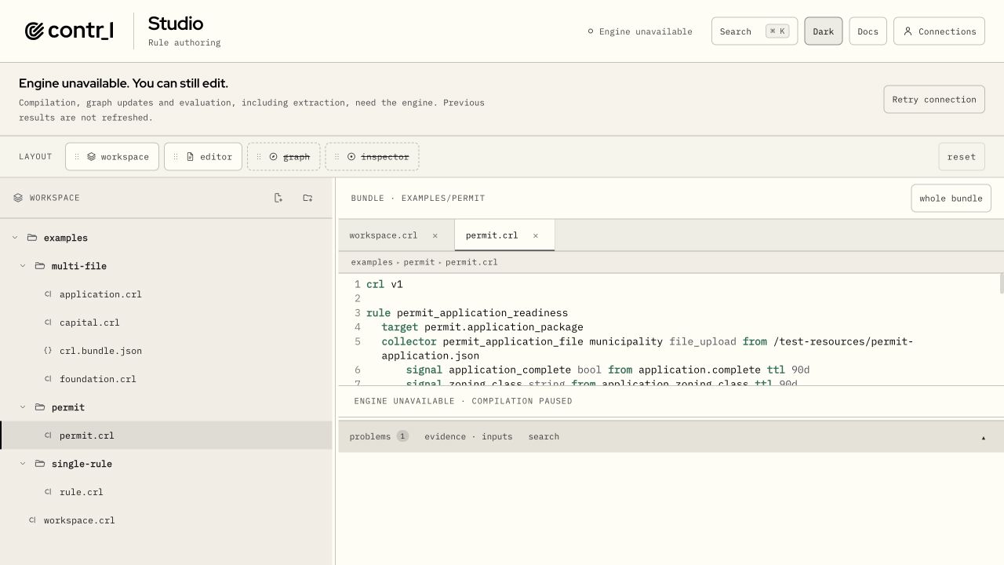Click 'permit' in the breadcrumb path
Viewport: 1004px width, 565px height.
click(419, 262)
